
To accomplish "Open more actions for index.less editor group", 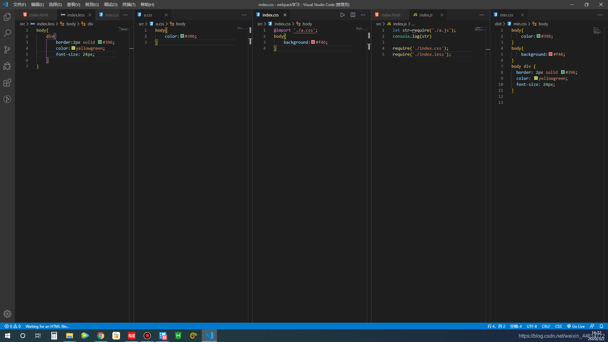I will coord(125,15).
